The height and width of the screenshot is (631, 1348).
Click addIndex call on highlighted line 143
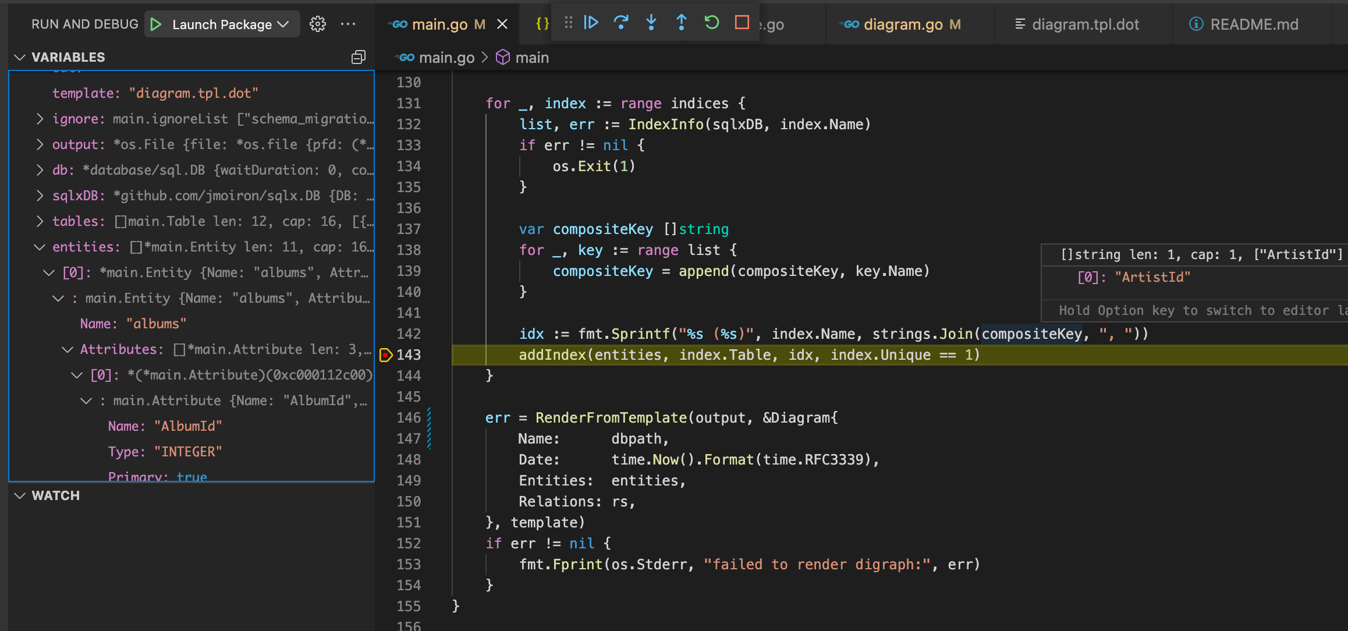pyautogui.click(x=552, y=355)
